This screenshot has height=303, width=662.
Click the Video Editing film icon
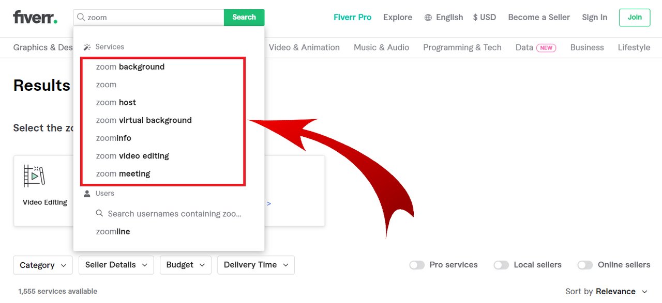(x=34, y=176)
